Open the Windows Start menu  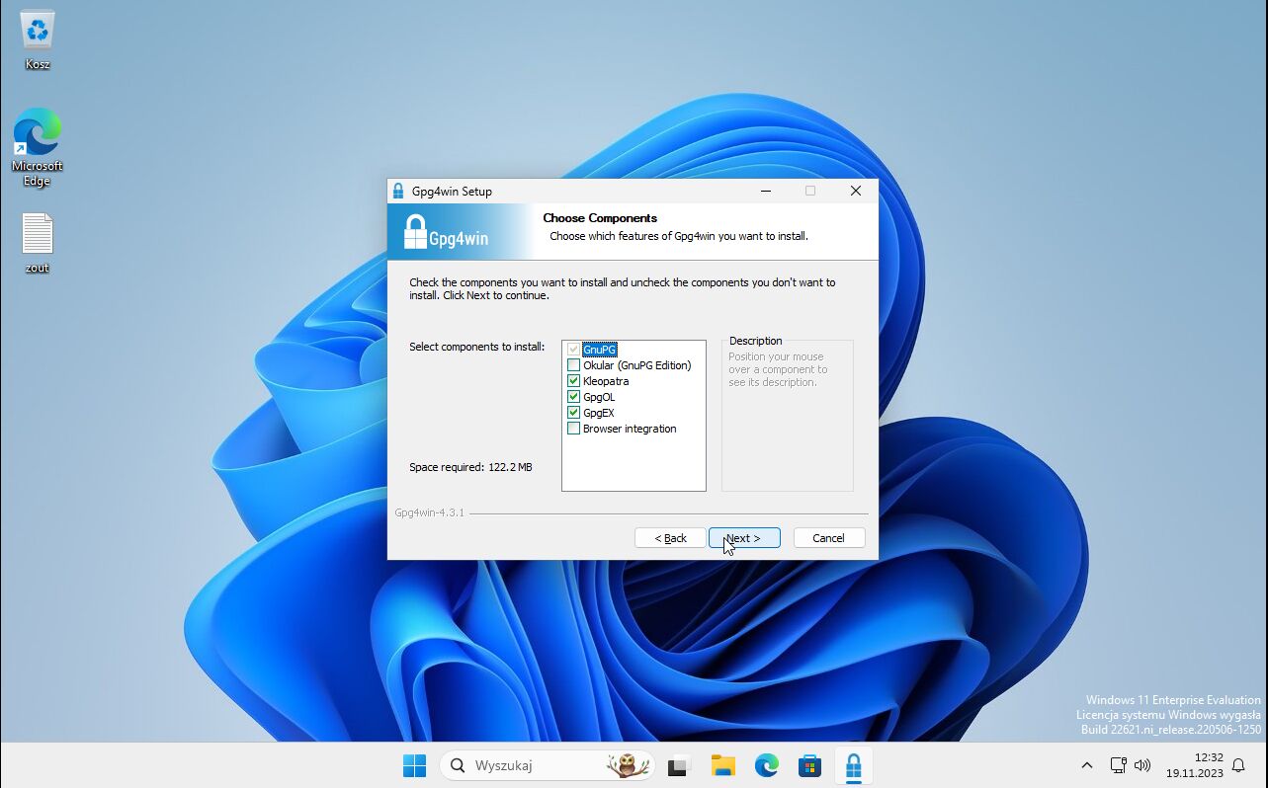[x=414, y=765]
